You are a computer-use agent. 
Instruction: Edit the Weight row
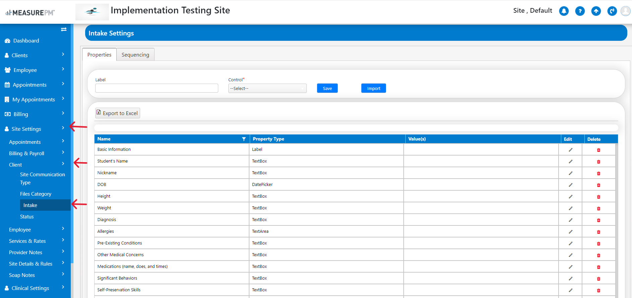coord(570,208)
